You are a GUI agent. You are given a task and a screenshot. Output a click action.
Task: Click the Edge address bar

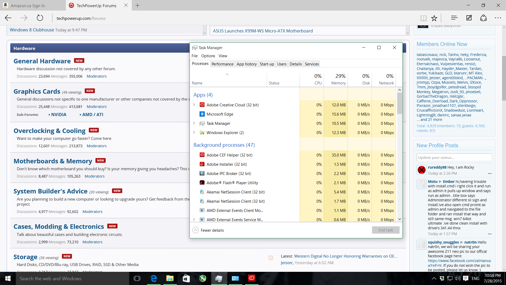pos(235,18)
